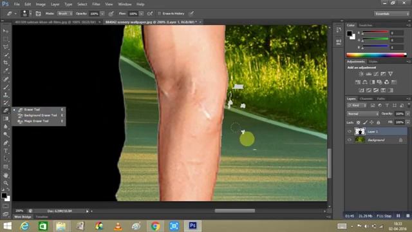Hide the Background layer eye icon
The width and height of the screenshot is (412, 232).
point(350,140)
